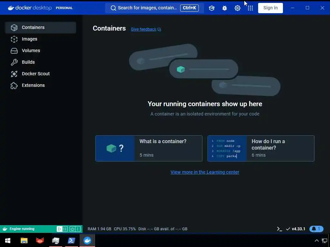Click the engine power icon

73,229
